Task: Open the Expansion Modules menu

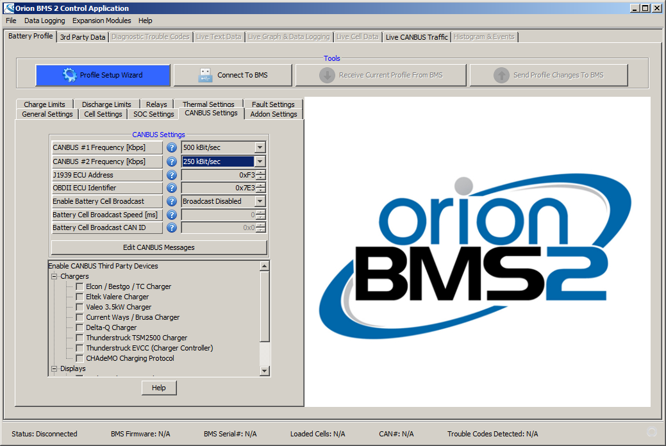Action: tap(101, 21)
